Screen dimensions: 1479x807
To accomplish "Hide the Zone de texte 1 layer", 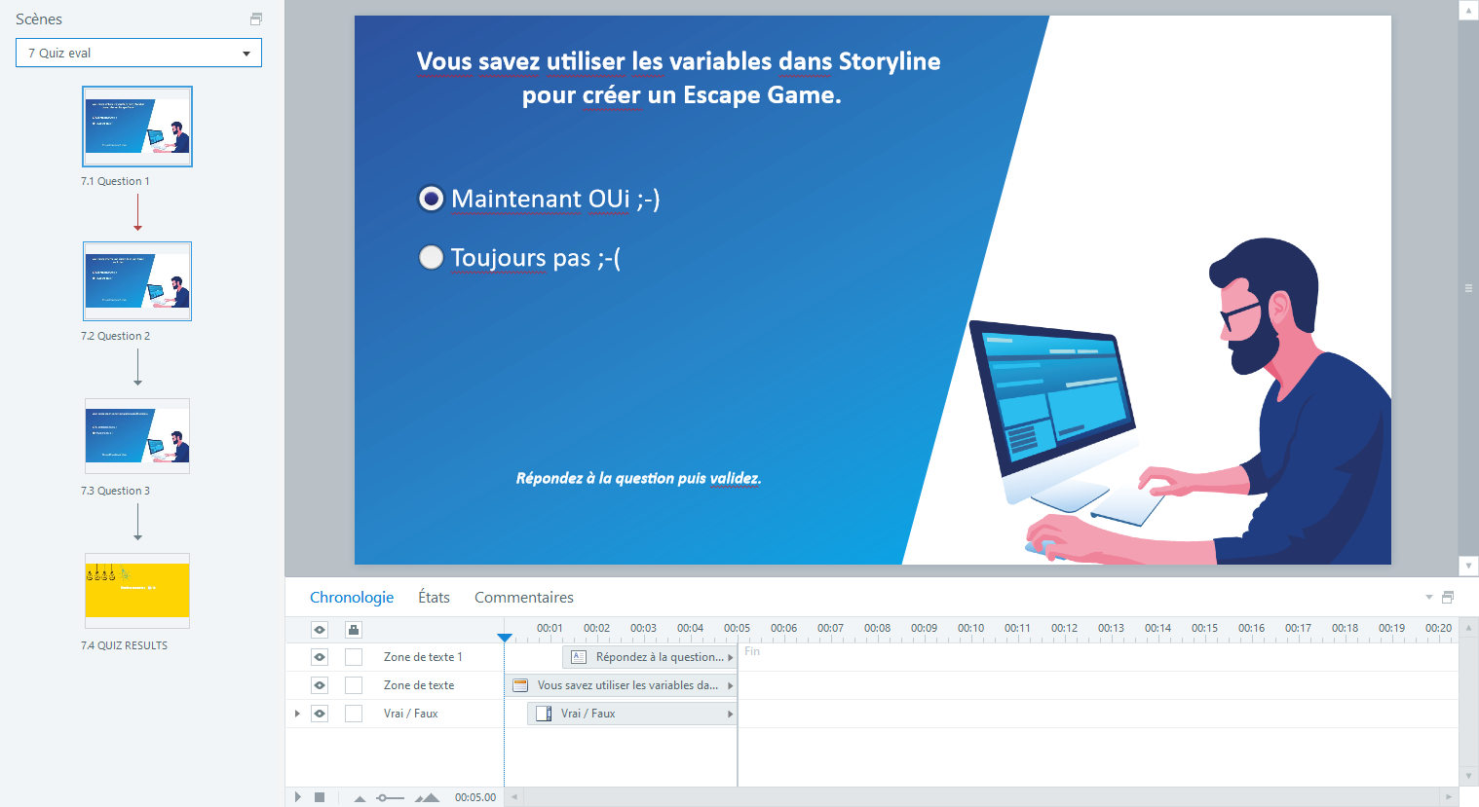I will 319,656.
